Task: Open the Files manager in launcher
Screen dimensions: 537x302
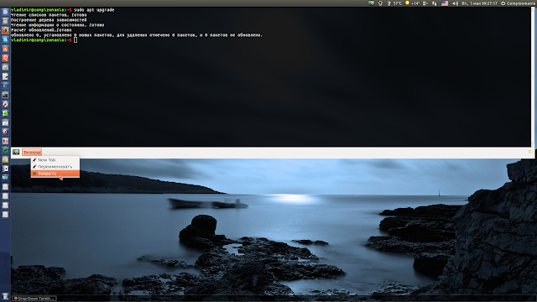Action: click(5, 21)
